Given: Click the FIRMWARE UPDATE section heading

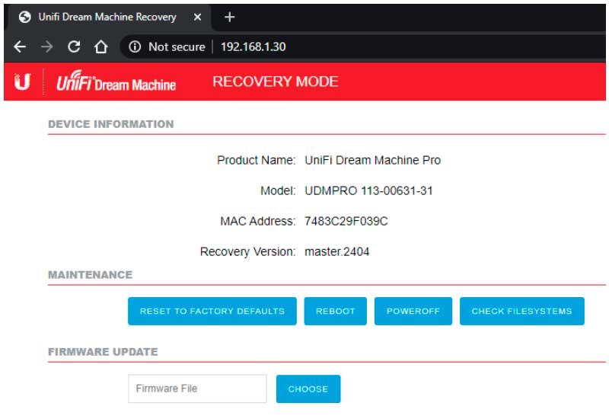Looking at the screenshot, I should pyautogui.click(x=103, y=352).
